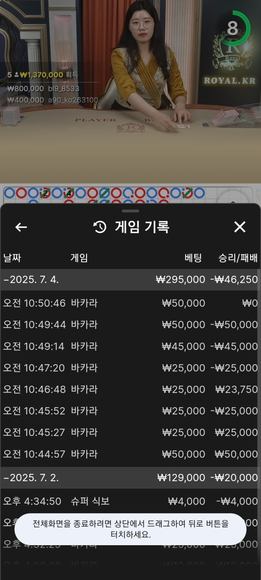Click the ₩4,000 슈퍼 식보 bet amount

point(187,501)
